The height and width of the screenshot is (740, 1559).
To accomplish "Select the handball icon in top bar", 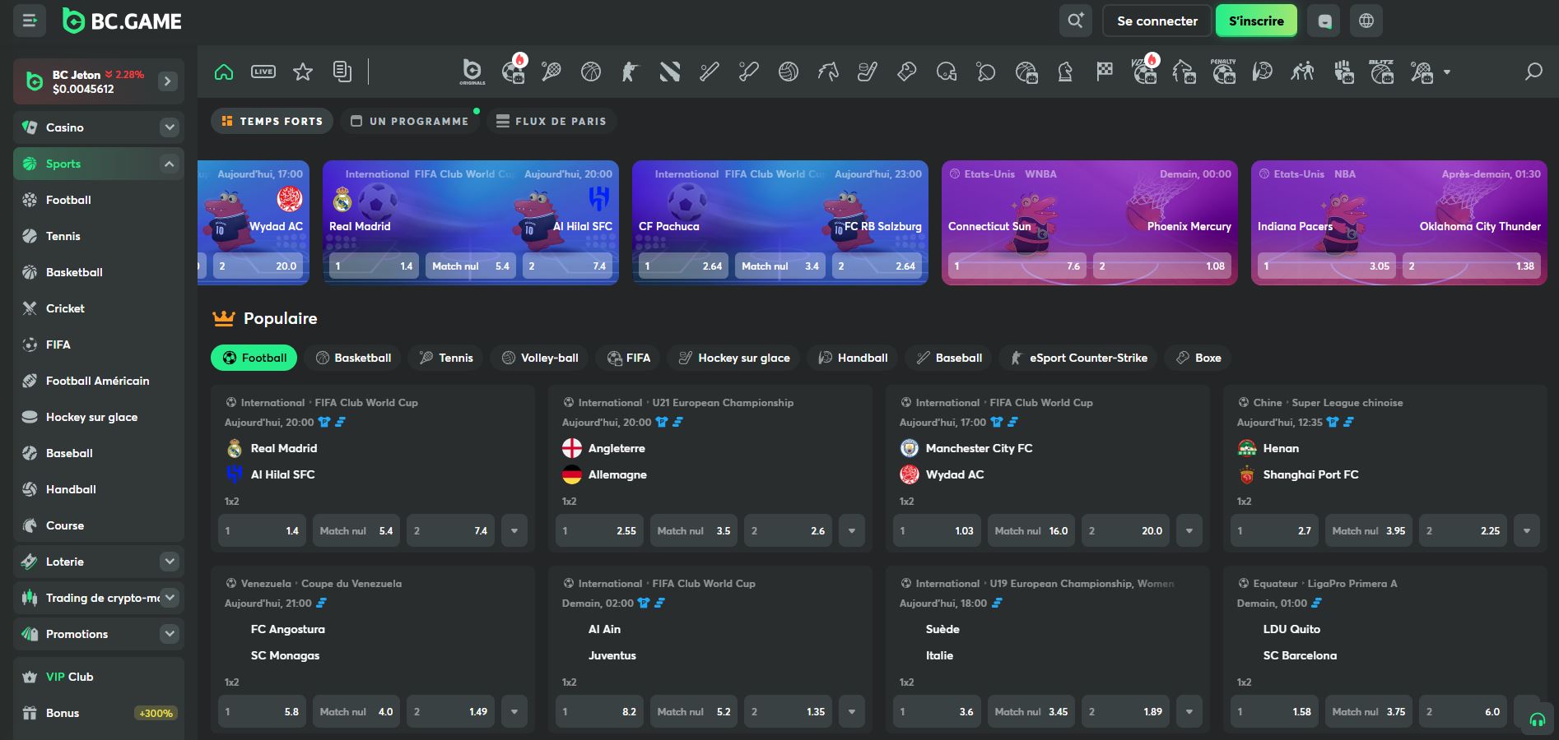I will 1263,72.
